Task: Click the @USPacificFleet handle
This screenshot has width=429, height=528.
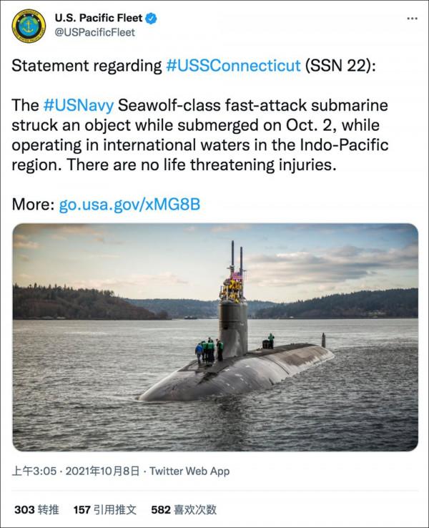Action: 94,32
